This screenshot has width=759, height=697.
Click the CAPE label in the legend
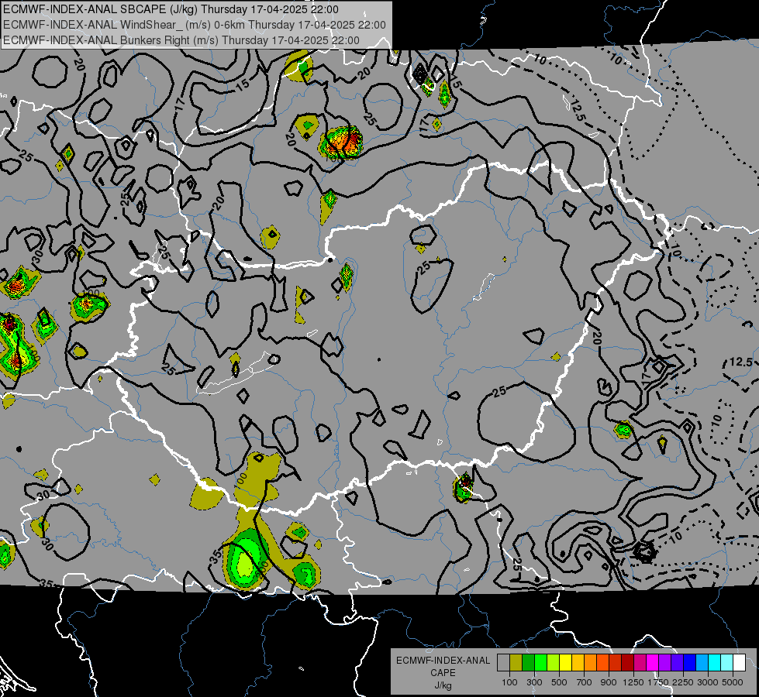pyautogui.click(x=443, y=673)
